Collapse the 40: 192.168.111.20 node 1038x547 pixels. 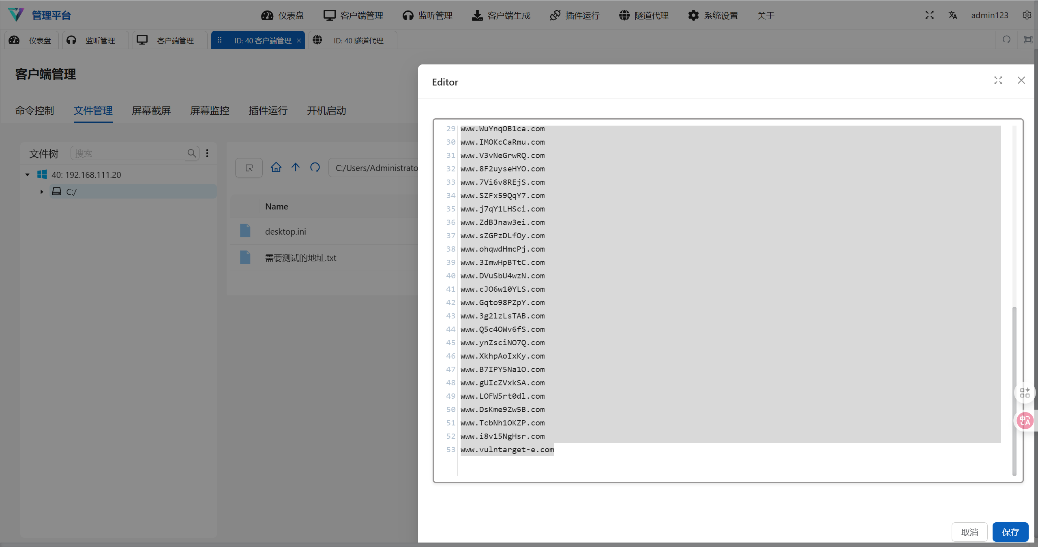coord(28,175)
